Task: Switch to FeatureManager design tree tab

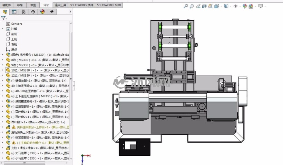Action: [x=5, y=12]
